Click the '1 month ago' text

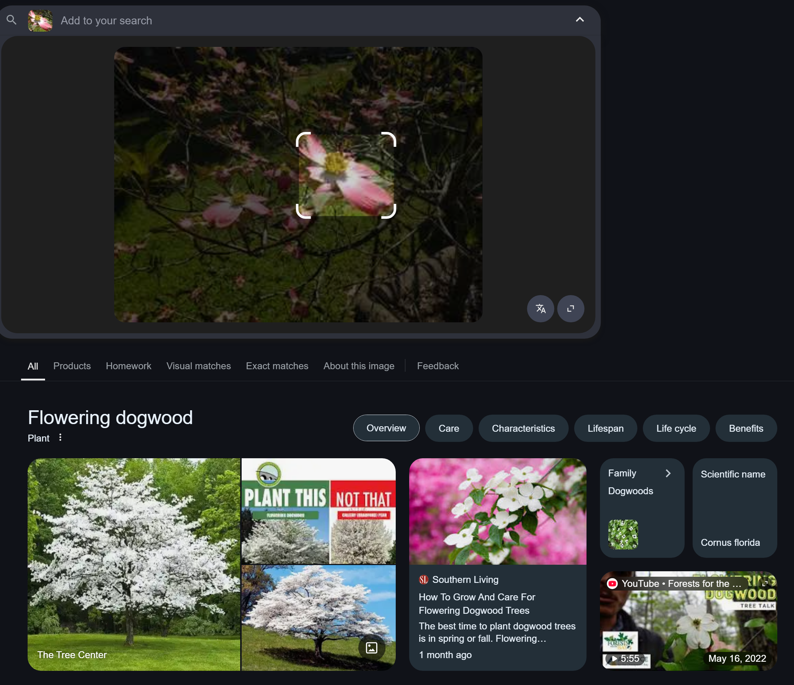445,655
